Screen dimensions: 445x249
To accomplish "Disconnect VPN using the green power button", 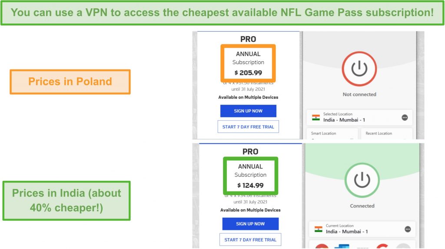I will 362,180.
